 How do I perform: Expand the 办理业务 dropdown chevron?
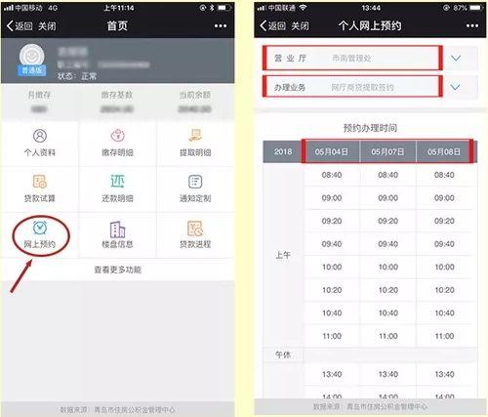pos(455,87)
